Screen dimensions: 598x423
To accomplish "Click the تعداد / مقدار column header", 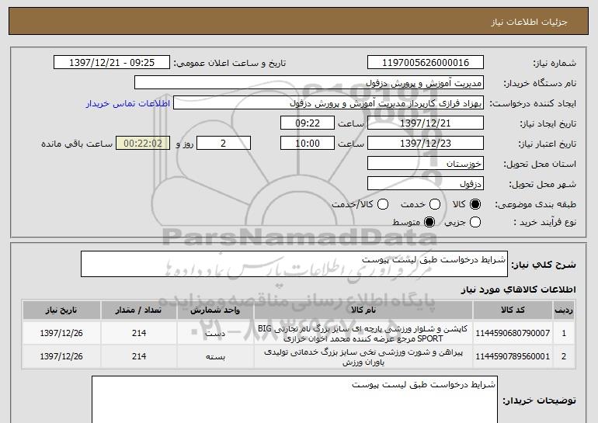I will pos(139,310).
